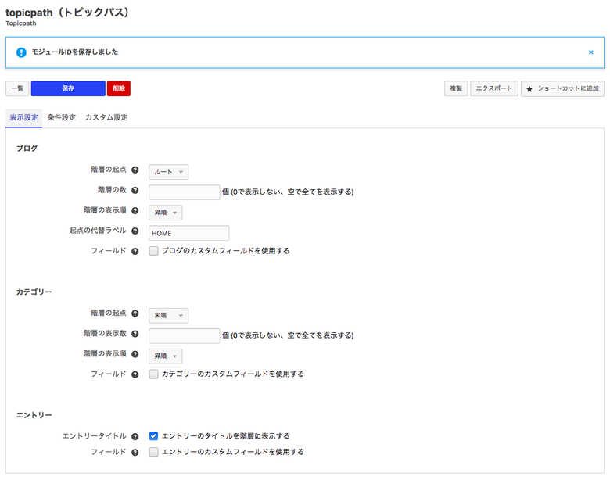Screen dimensions: 610x480
Task: Open the ルート dropdown for blog origin
Action: coord(168,172)
